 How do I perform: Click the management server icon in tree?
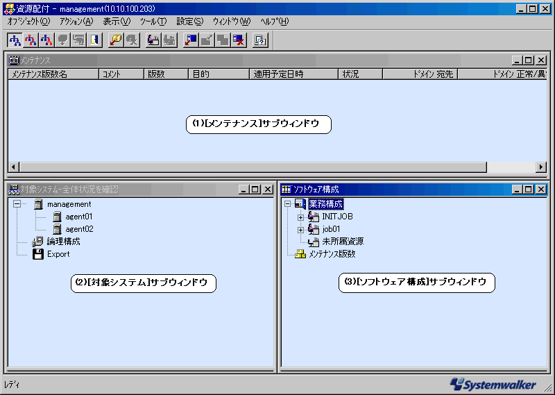click(x=38, y=204)
